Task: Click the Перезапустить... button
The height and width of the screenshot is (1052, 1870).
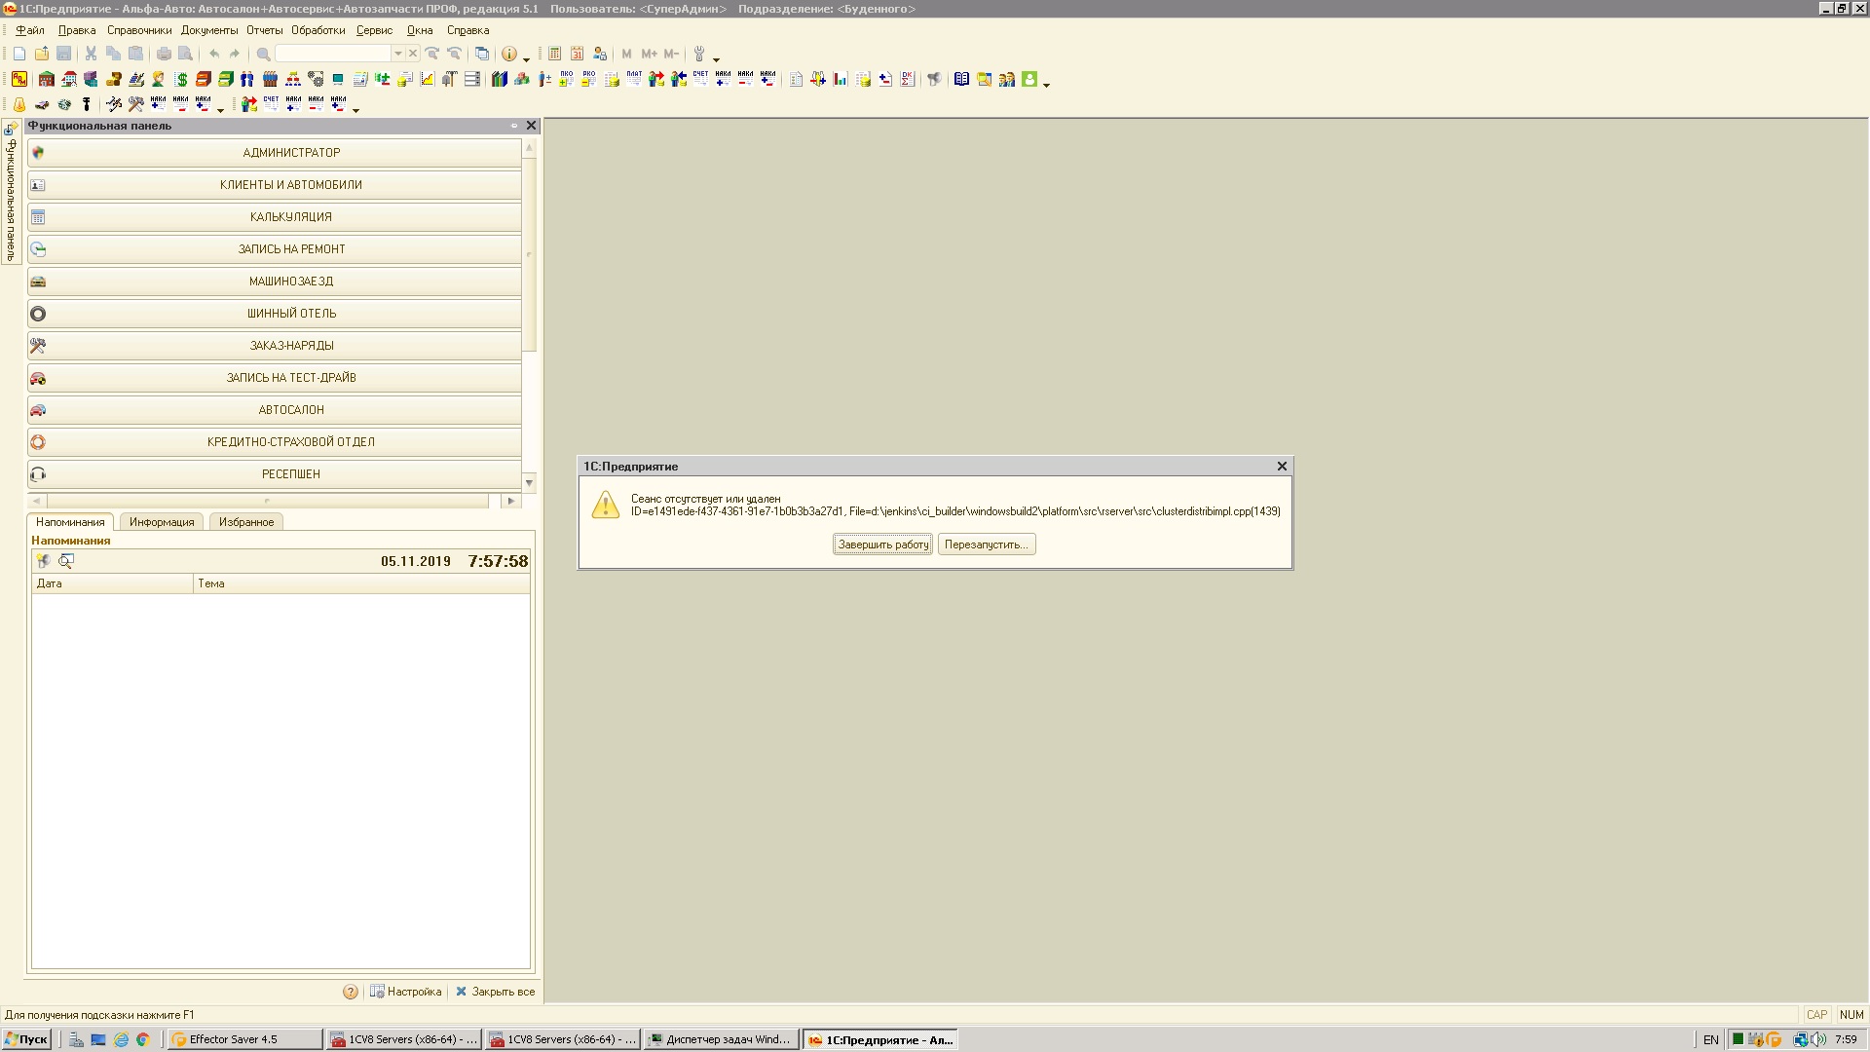Action: click(x=987, y=545)
